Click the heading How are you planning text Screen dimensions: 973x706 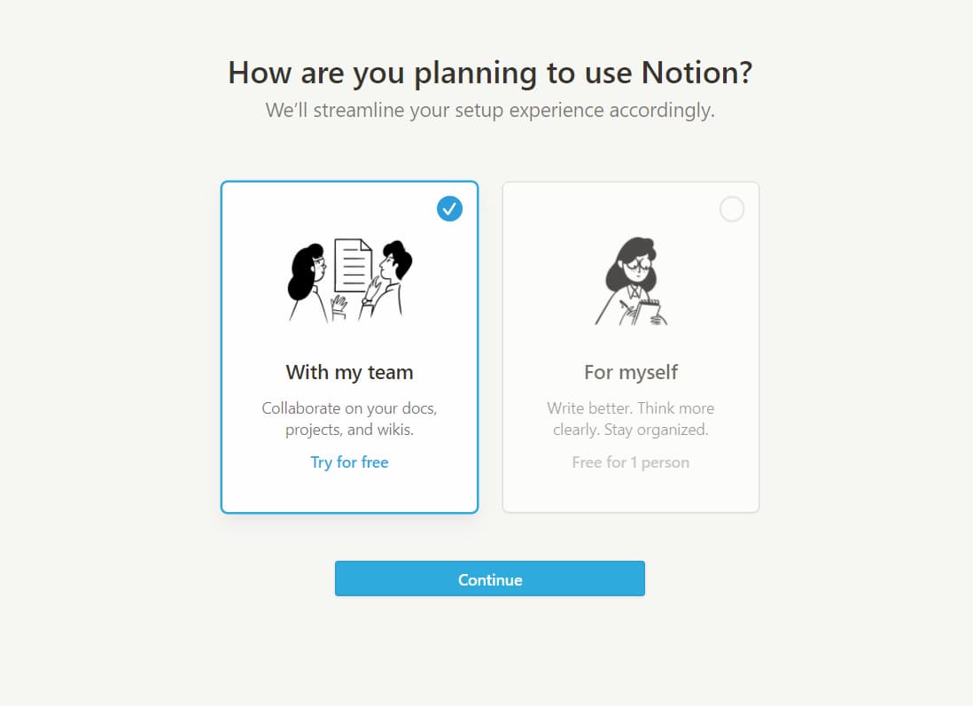click(x=490, y=73)
